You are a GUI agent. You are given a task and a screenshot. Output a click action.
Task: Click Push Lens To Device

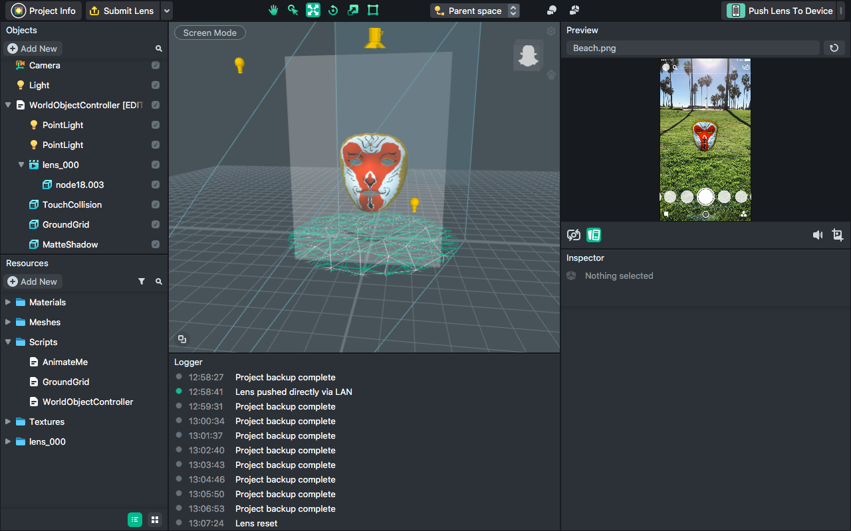[780, 11]
